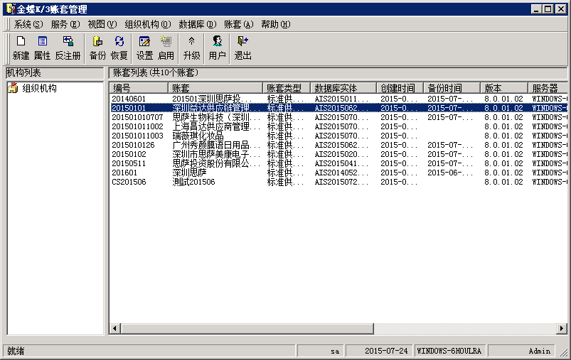Open the 视图(V) menu
Viewport: 571px width, 360px height.
pyautogui.click(x=102, y=24)
